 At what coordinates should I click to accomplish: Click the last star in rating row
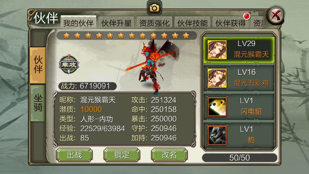[x=186, y=35]
